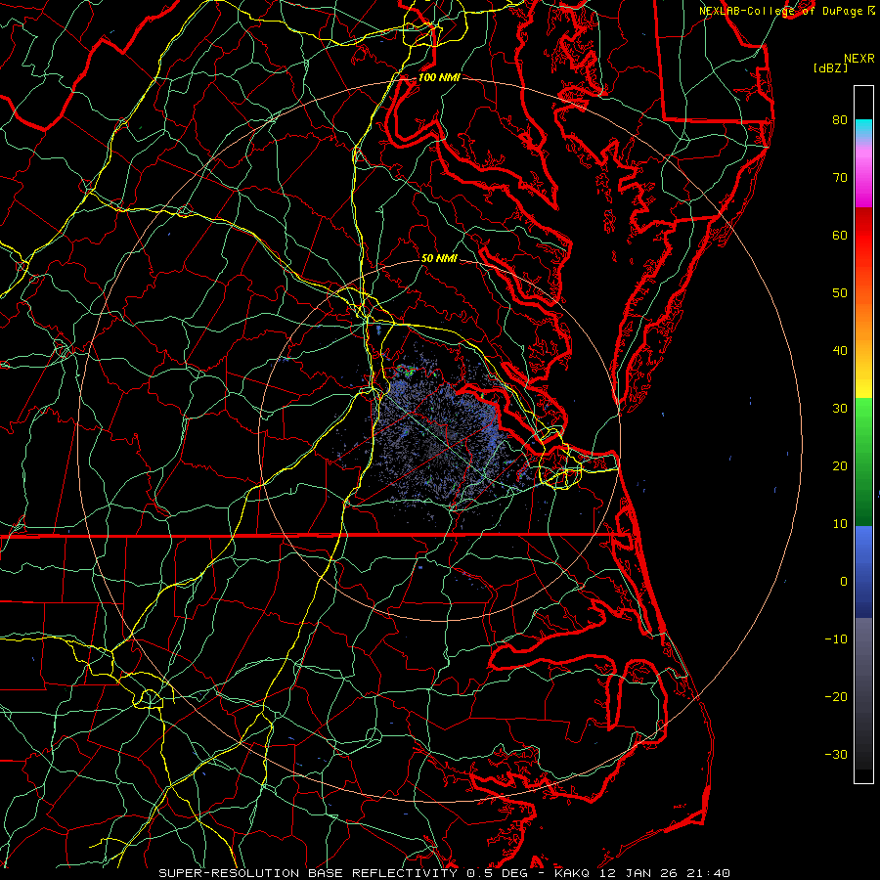Pick the blue segment of the color bar
The height and width of the screenshot is (880, 880).
coord(863,557)
